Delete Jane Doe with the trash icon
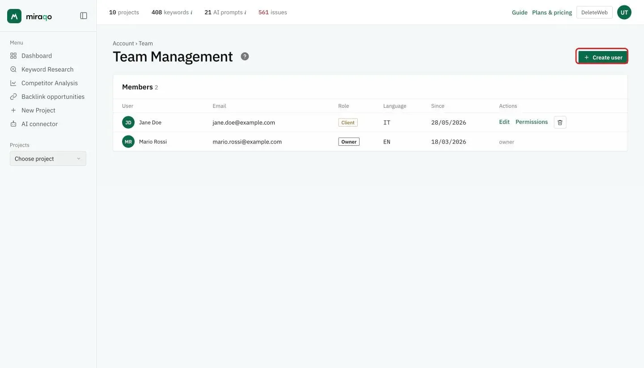 (560, 122)
